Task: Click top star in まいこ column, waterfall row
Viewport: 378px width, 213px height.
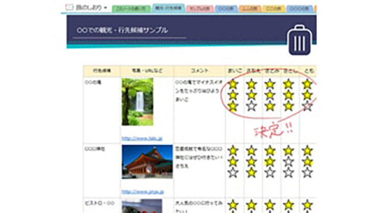Action: pos(233,84)
